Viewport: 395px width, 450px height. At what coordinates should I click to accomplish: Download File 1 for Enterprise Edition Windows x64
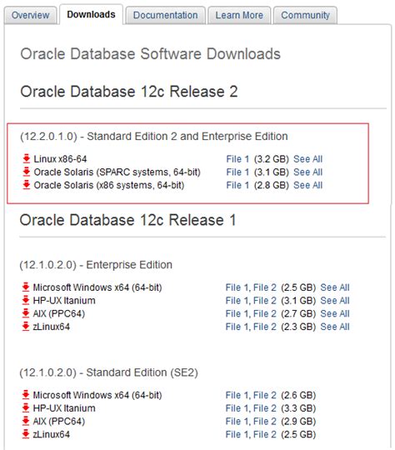237,287
